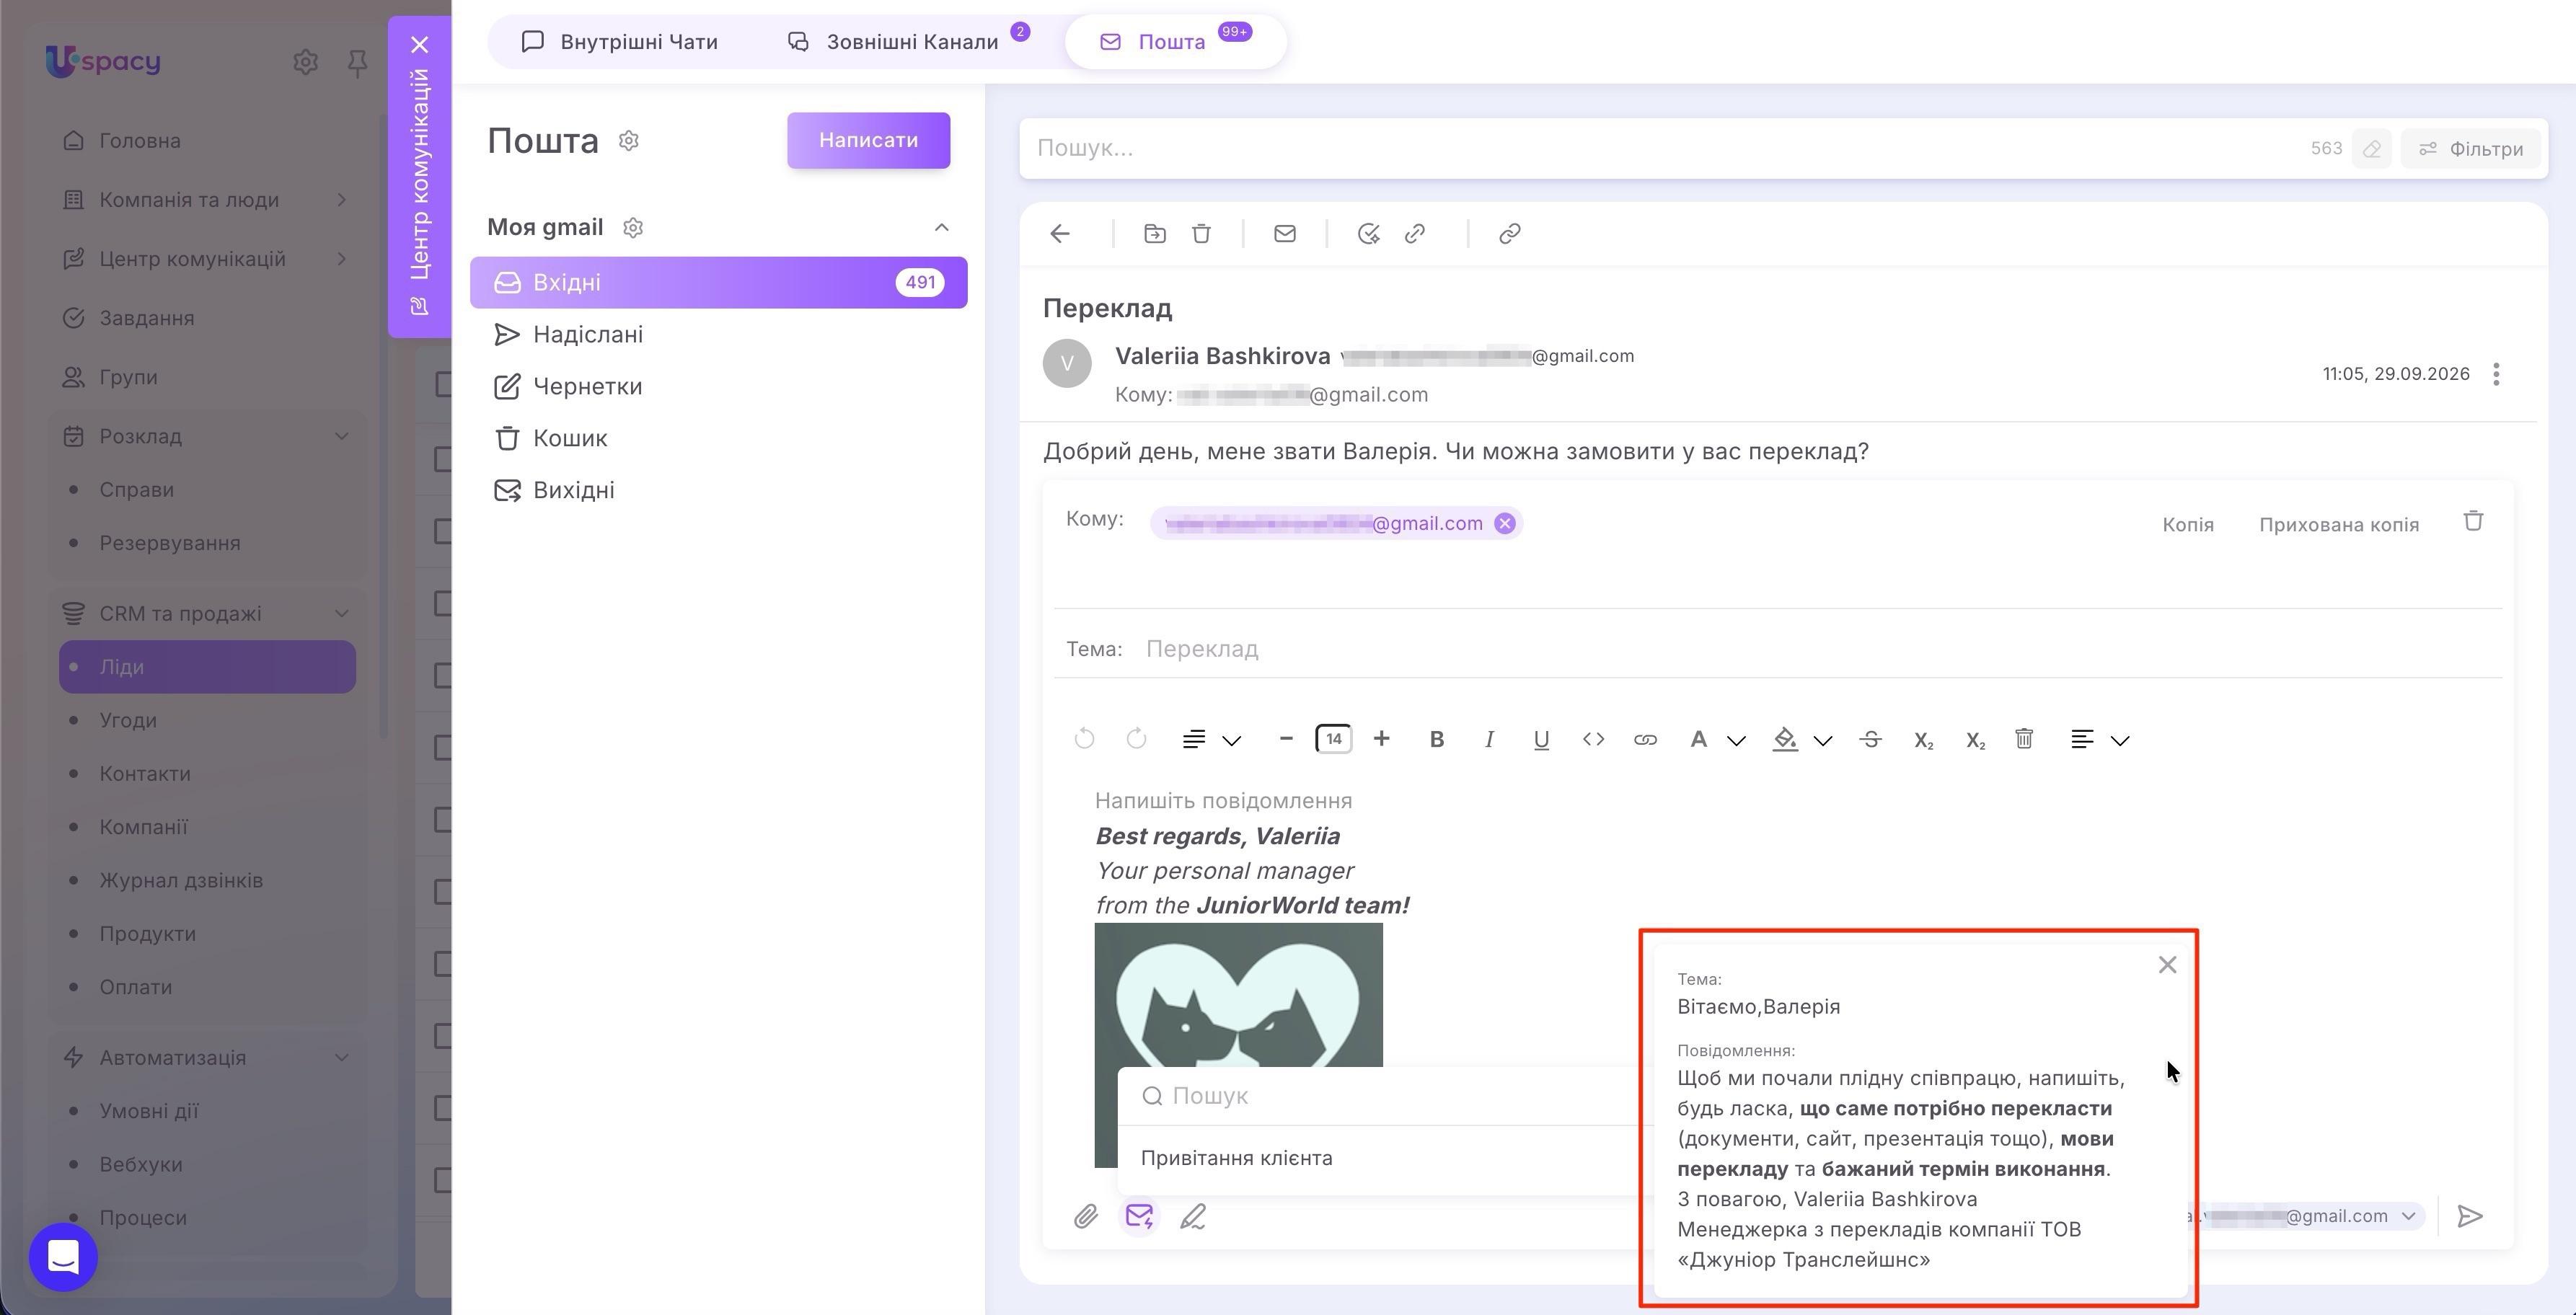Mark the email as unread
This screenshot has width=2576, height=1315.
(x=1285, y=234)
